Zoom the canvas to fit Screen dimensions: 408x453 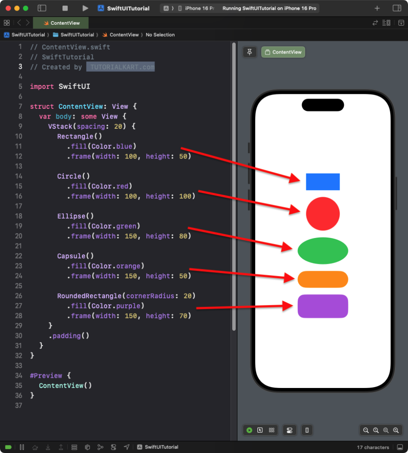(x=385, y=430)
